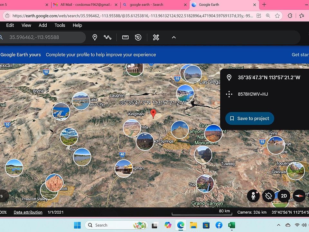Image resolution: width=309 pixels, height=232 pixels.
Task: Click the imagery date 1/1/2021
Action: 56,212
